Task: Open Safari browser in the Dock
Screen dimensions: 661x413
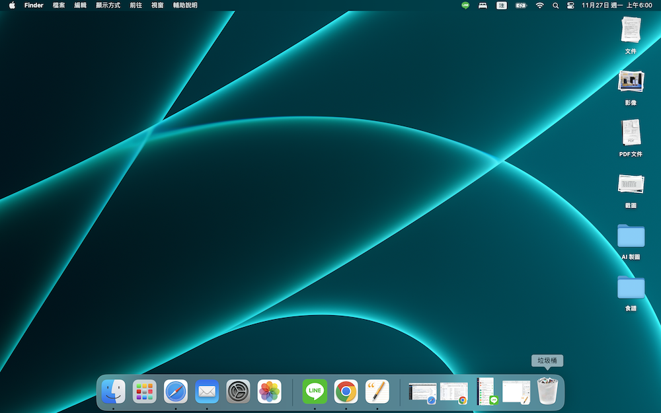Action: [176, 391]
